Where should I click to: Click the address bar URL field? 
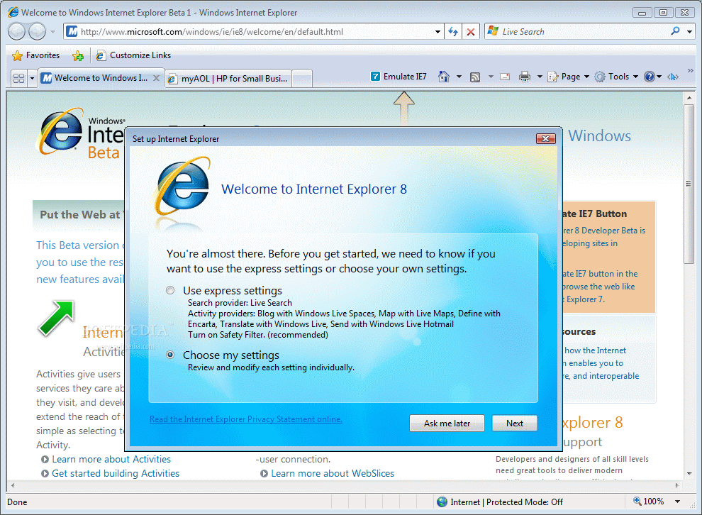[x=254, y=32]
